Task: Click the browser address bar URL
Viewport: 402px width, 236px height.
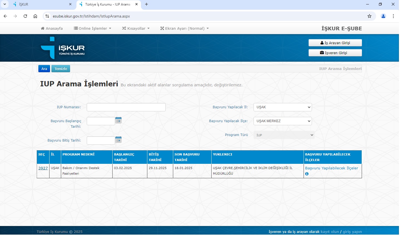Action: 91,16
